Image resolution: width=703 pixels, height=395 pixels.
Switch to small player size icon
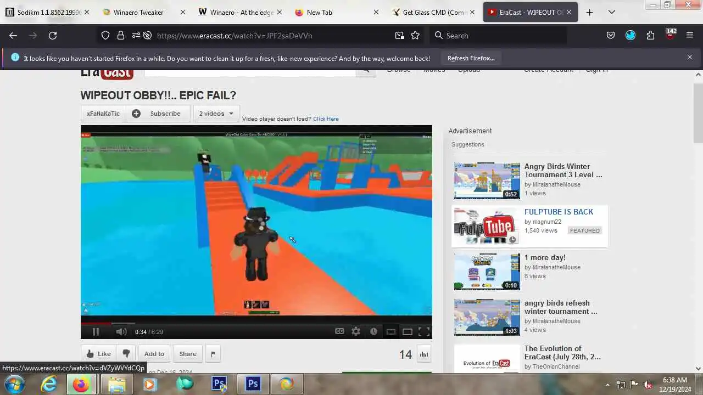391,331
